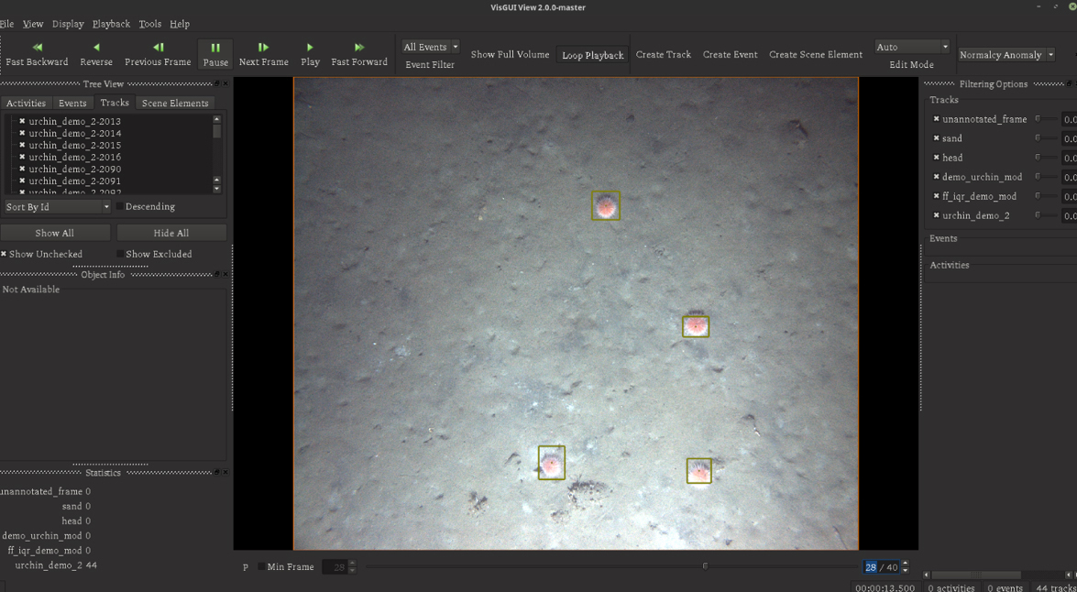1077x592 pixels.
Task: Advance with the Next Frame icon
Action: click(x=263, y=48)
